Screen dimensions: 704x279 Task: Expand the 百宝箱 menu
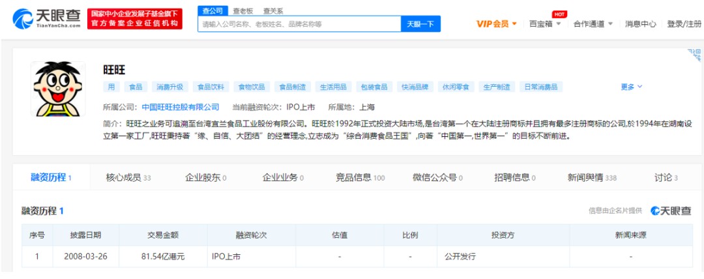[x=545, y=24]
